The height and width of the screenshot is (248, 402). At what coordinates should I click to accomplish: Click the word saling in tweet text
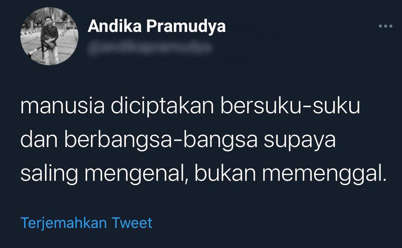(x=49, y=174)
